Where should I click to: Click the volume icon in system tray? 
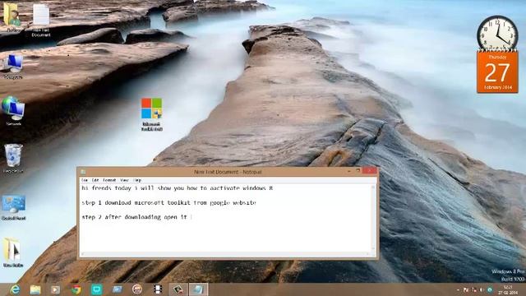coord(482,289)
